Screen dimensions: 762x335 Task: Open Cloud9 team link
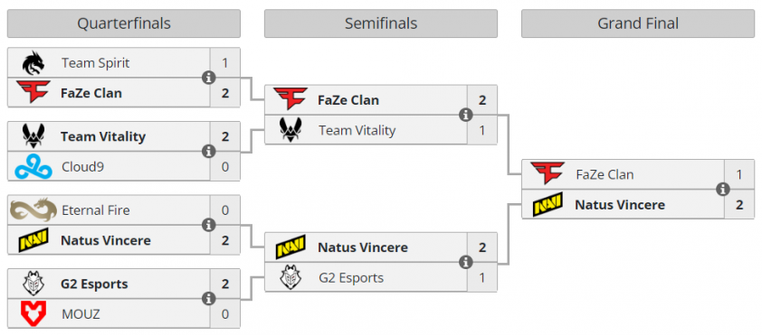(82, 167)
